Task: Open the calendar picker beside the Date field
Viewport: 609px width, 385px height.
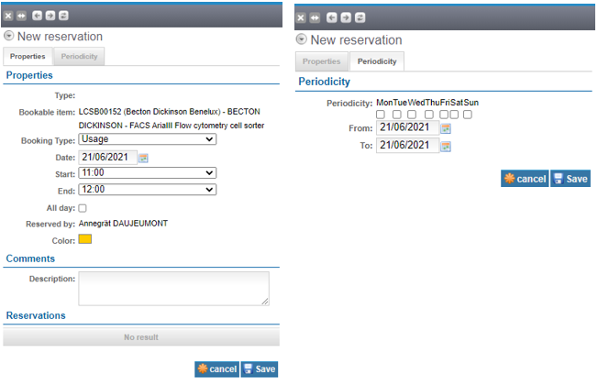Action: click(x=143, y=158)
